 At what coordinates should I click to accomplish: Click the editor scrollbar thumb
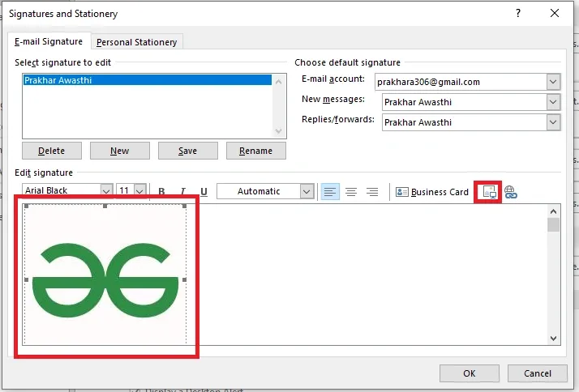coord(553,225)
